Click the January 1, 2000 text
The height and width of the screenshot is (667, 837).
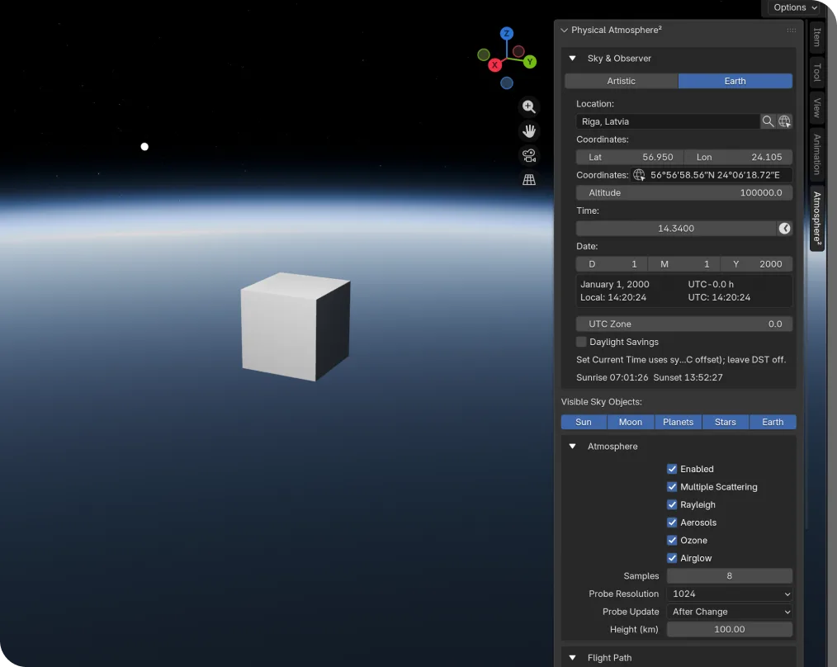pos(615,284)
